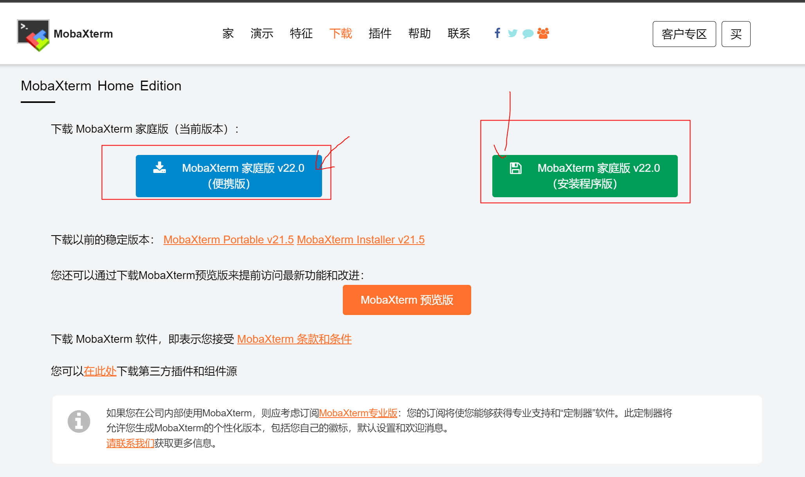Click the floppy disk icon on green button
The height and width of the screenshot is (477, 805).
pos(515,168)
